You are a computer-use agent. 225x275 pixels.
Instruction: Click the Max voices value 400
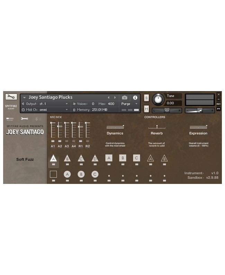pyautogui.click(x=111, y=104)
